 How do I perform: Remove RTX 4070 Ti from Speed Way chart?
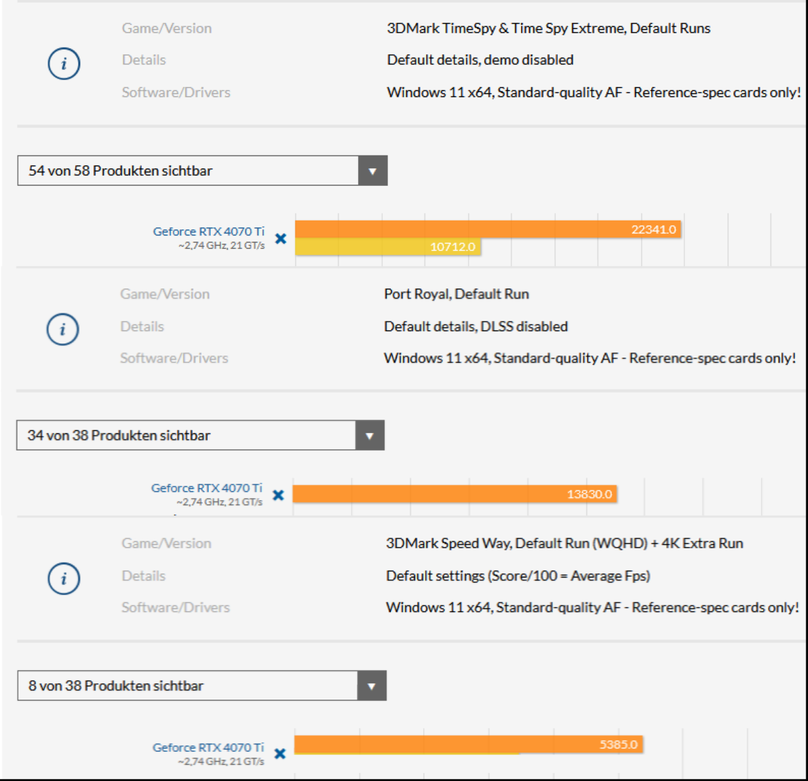click(x=280, y=754)
